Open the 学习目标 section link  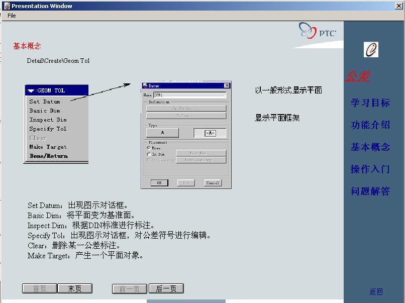pos(370,103)
